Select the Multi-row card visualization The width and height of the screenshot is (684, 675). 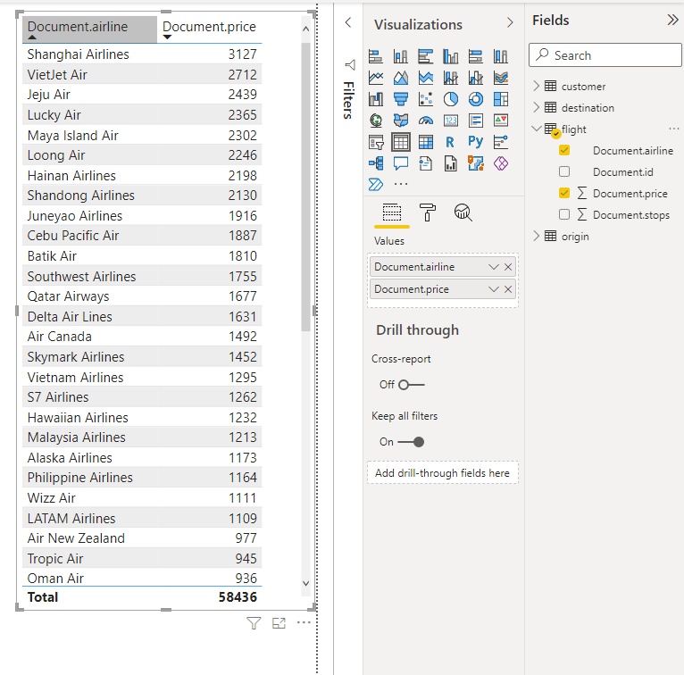tap(475, 121)
